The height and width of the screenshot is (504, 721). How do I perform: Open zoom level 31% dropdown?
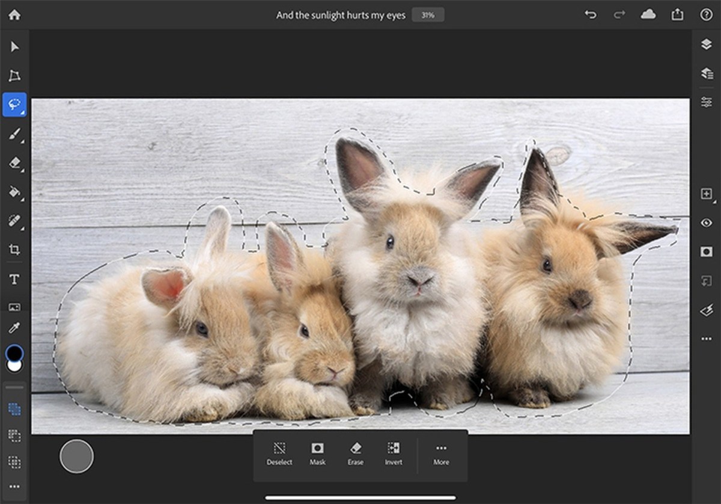point(428,15)
